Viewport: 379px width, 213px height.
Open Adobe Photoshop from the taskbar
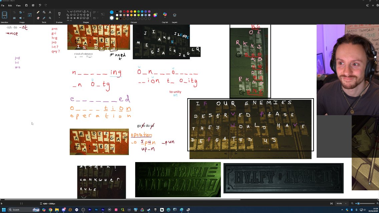pos(96,210)
